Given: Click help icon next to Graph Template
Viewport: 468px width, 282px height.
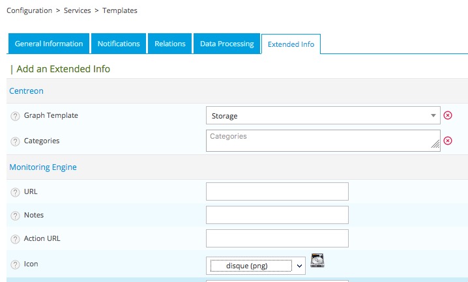Looking at the screenshot, I should [x=15, y=116].
